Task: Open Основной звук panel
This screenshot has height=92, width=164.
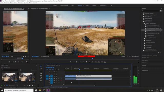Action: (145, 58)
